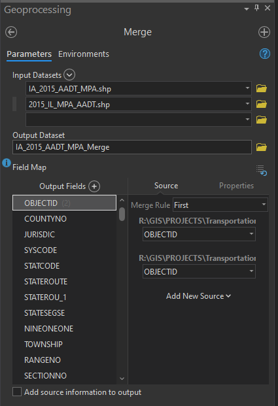Select the TOWNSHIP output field
The height and width of the screenshot is (406, 278).
point(64,345)
